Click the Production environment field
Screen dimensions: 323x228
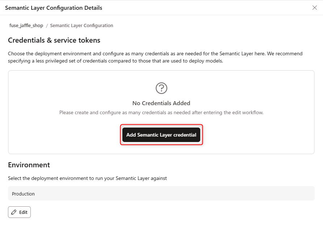coord(161,194)
